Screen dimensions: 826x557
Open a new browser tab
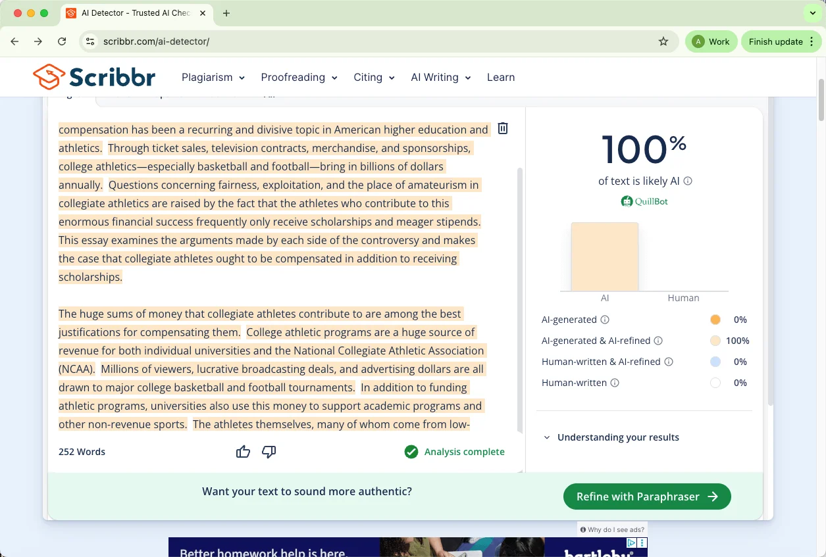[x=226, y=13]
